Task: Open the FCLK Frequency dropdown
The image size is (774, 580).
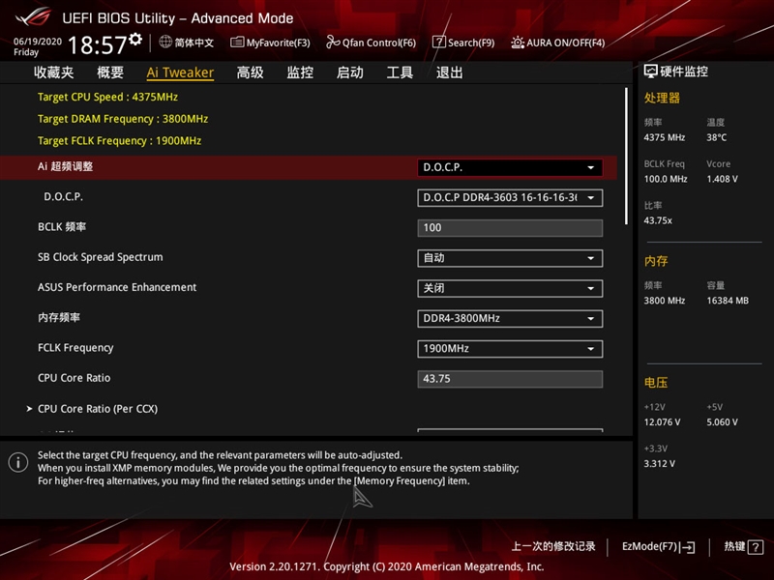Action: 511,348
